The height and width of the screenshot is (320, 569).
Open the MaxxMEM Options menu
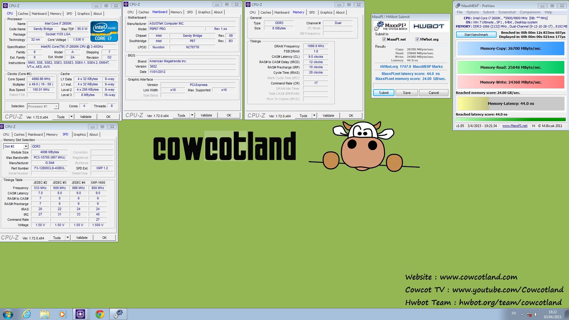pyautogui.click(x=472, y=12)
